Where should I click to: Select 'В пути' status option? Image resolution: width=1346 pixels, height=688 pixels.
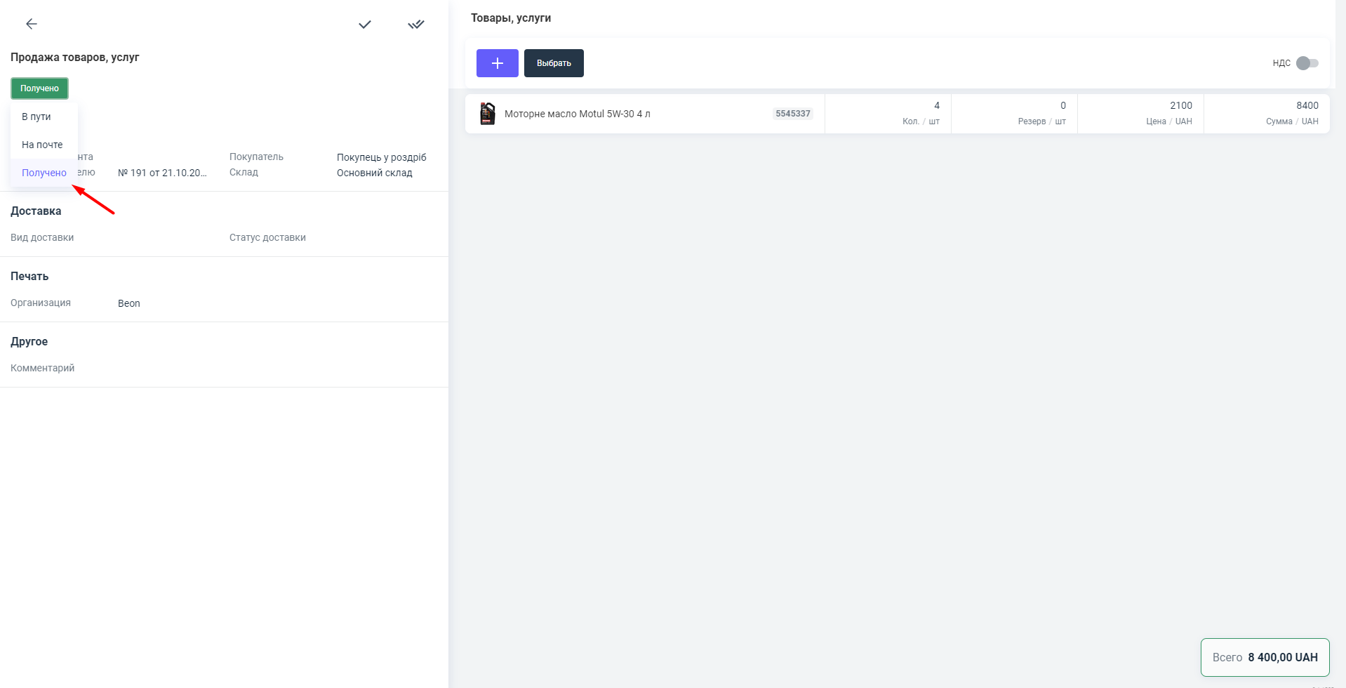point(36,117)
